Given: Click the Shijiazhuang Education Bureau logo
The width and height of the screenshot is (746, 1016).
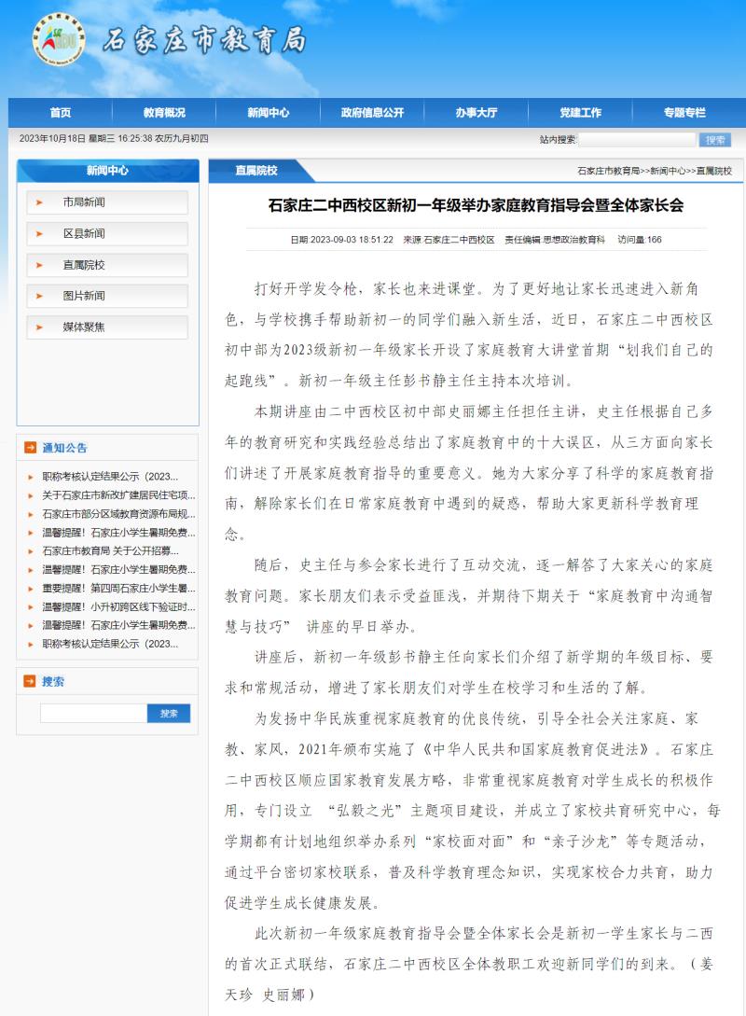Looking at the screenshot, I should click(58, 39).
